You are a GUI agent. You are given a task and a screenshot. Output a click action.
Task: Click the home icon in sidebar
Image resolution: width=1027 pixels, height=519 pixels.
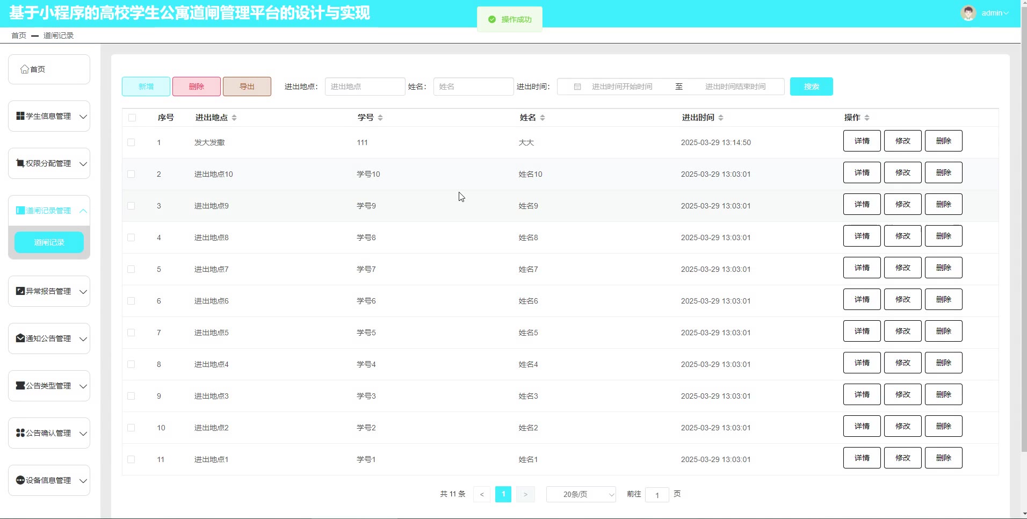(x=24, y=69)
